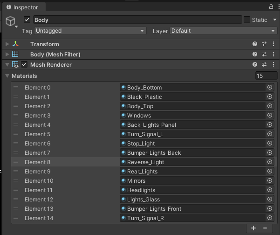
Task: Open object picker for Turn_Signal_R material
Action: [269, 218]
